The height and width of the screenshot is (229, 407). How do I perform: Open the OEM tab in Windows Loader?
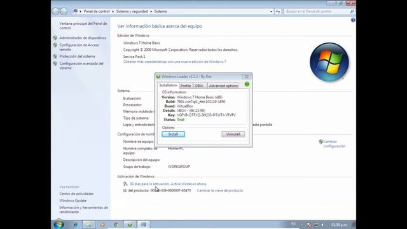coord(199,86)
